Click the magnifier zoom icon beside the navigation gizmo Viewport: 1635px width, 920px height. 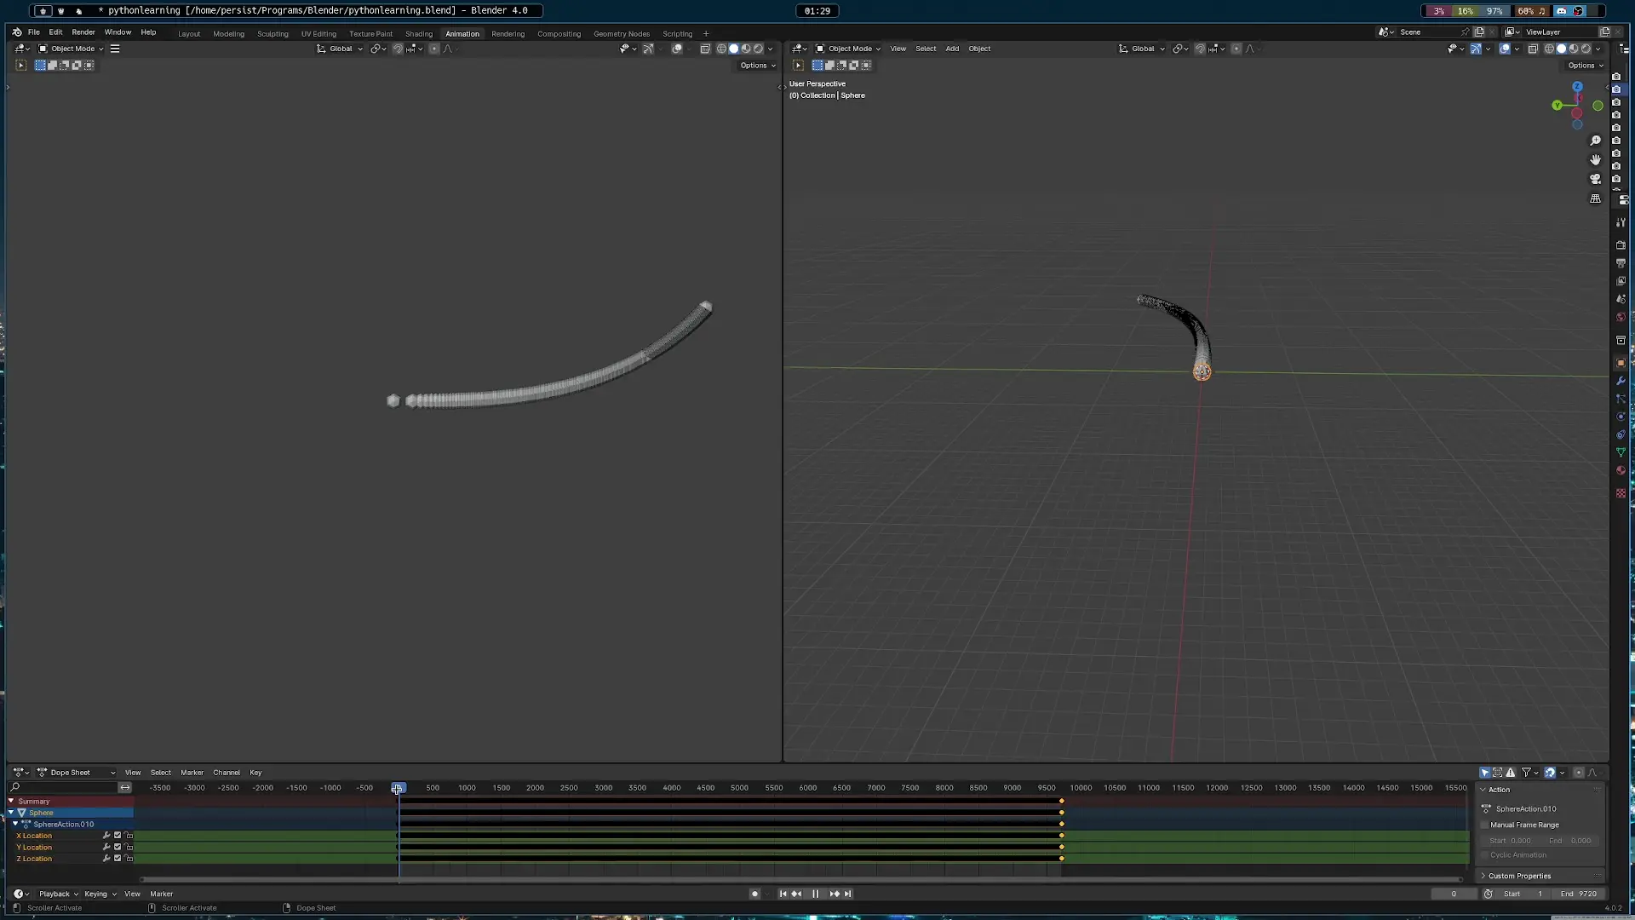coord(1596,140)
